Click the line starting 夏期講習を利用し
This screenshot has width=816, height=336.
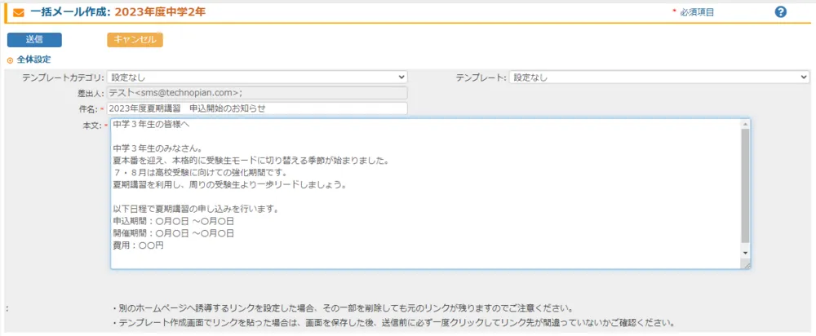(229, 184)
